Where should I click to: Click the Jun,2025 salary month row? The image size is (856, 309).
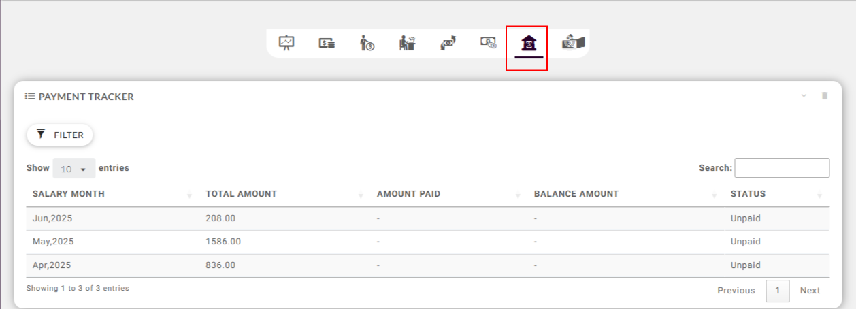pos(51,219)
